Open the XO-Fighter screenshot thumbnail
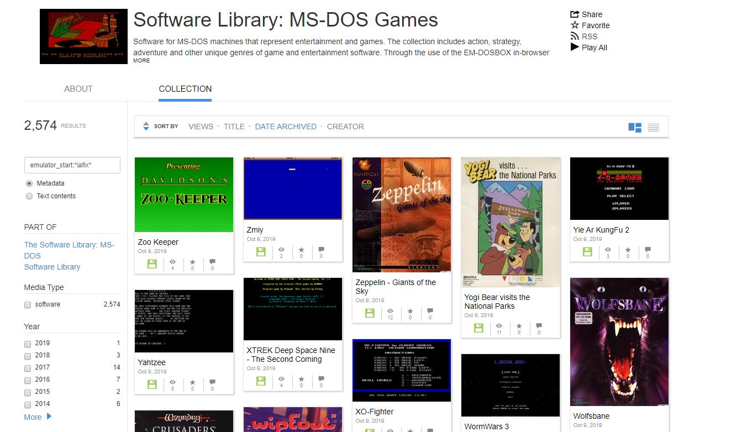The width and height of the screenshot is (752, 432). point(402,371)
